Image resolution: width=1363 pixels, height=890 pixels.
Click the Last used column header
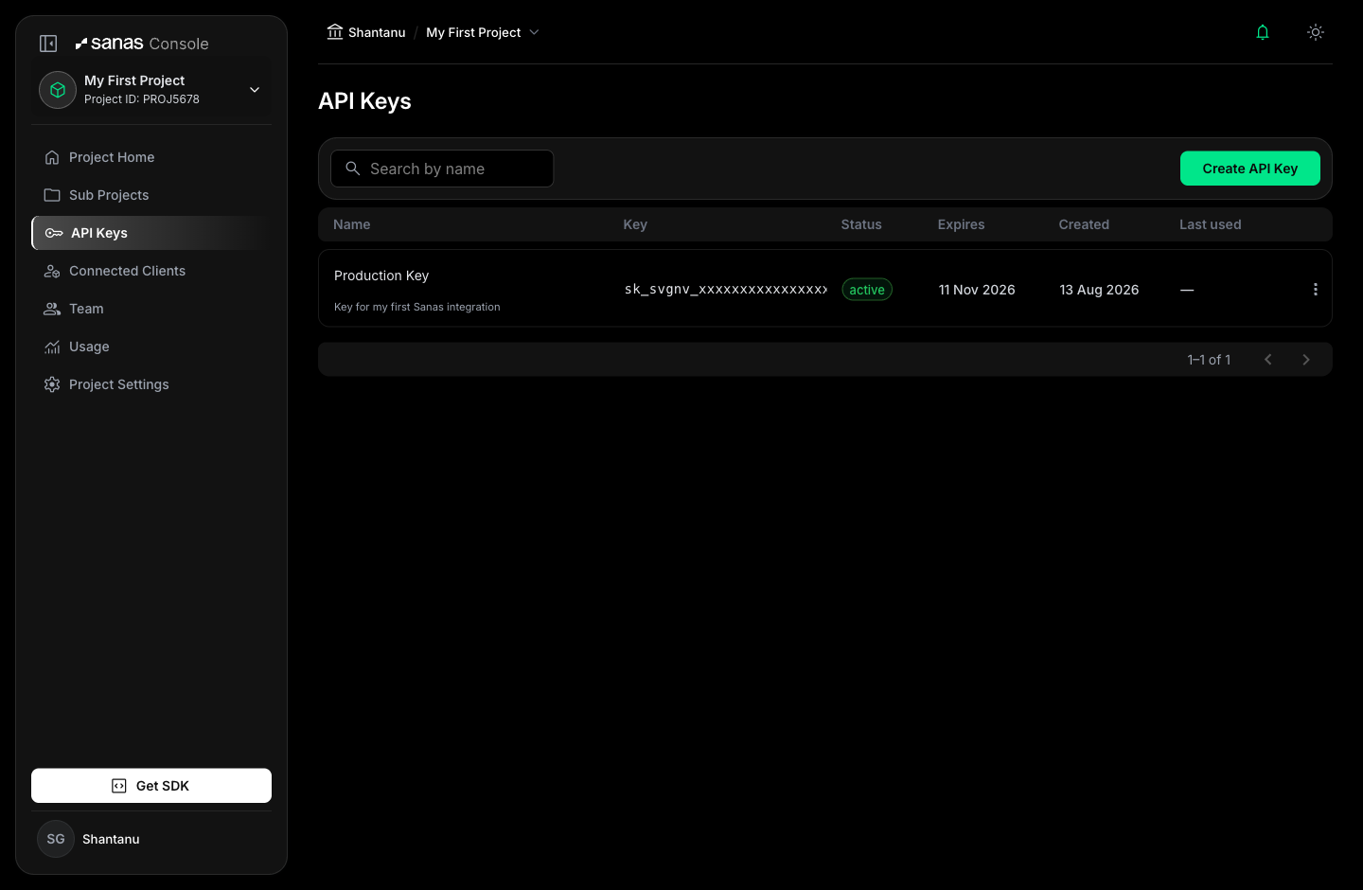tap(1210, 224)
